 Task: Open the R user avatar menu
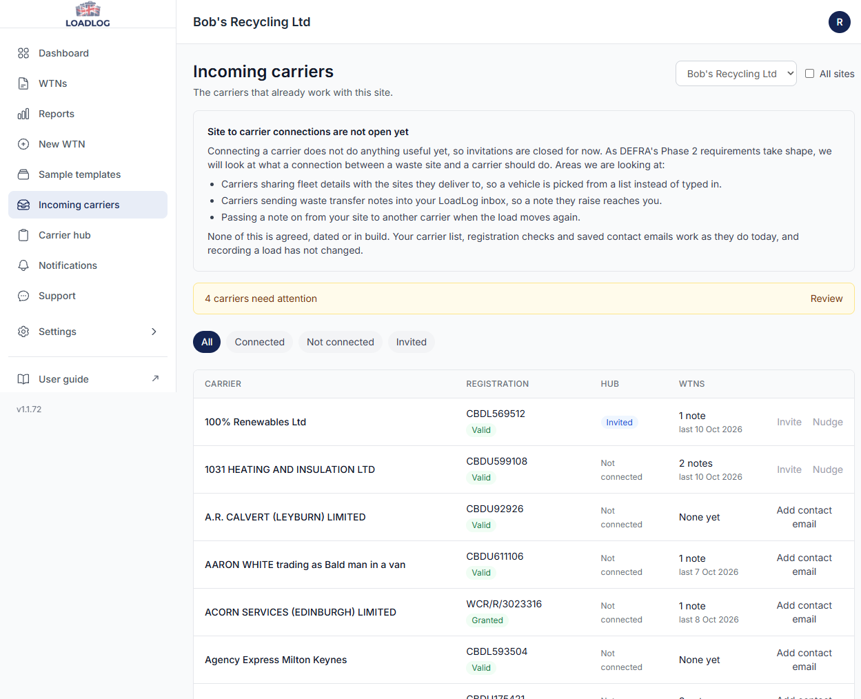(840, 22)
